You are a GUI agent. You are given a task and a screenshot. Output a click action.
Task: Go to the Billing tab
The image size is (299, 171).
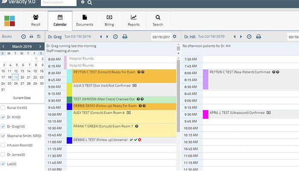[x=109, y=21]
